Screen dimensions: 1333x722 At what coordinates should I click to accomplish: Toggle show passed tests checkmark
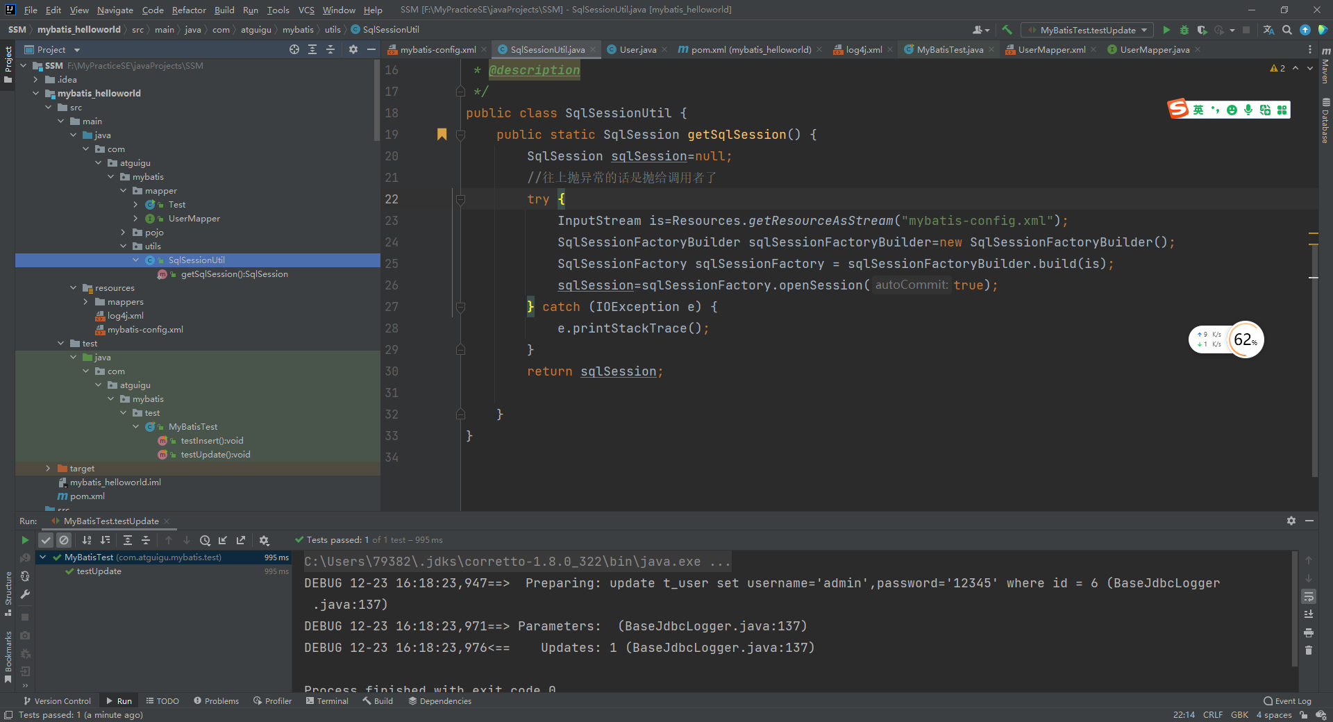click(46, 540)
